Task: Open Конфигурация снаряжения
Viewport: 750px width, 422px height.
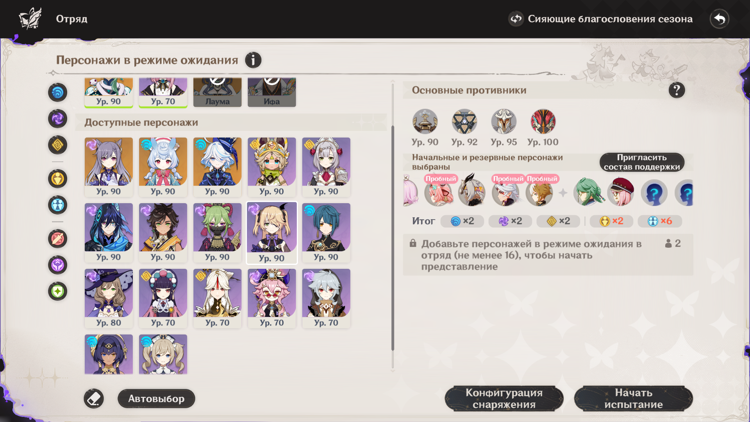Action: click(x=504, y=399)
